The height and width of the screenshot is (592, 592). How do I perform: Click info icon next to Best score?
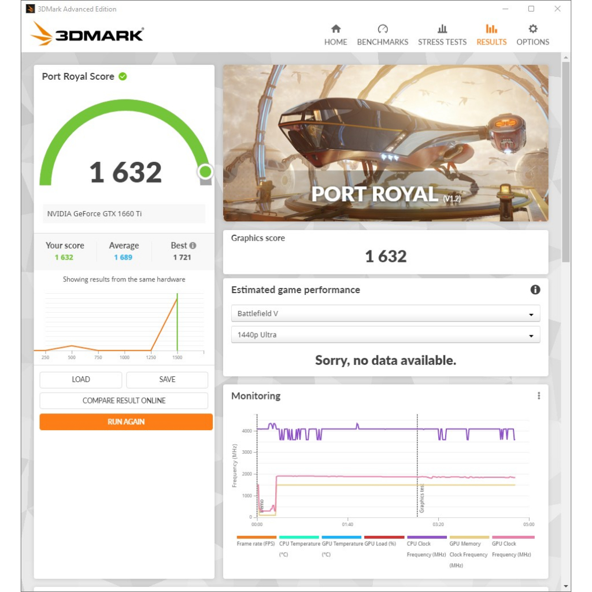193,245
